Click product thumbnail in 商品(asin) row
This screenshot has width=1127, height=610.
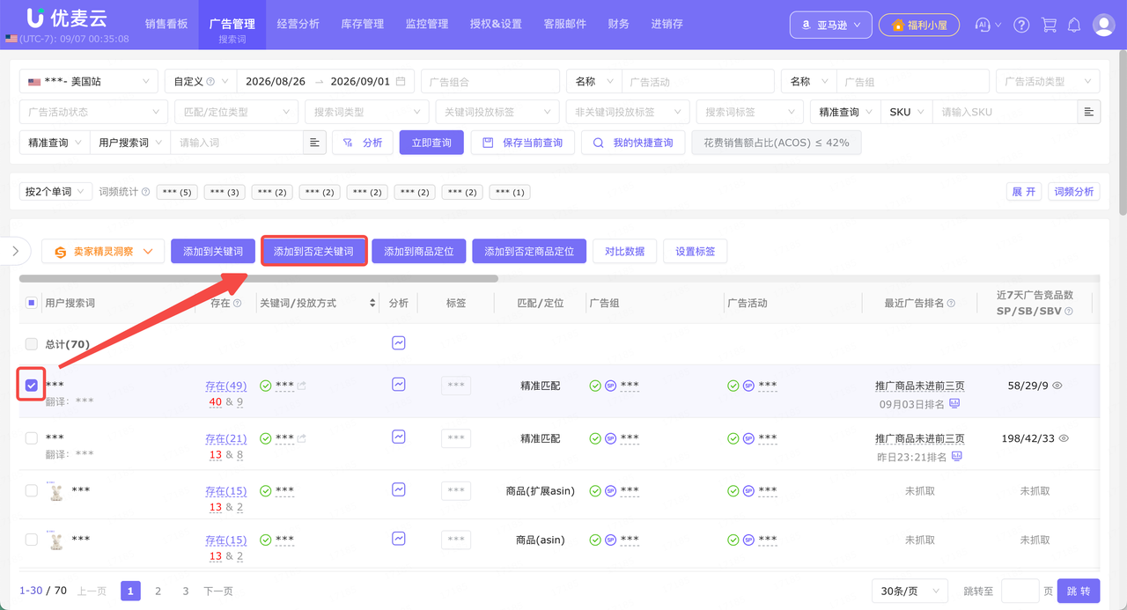(x=56, y=540)
